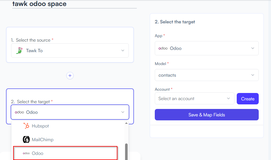Open the Select an account dropdown
This screenshot has width=271, height=160.
point(194,99)
